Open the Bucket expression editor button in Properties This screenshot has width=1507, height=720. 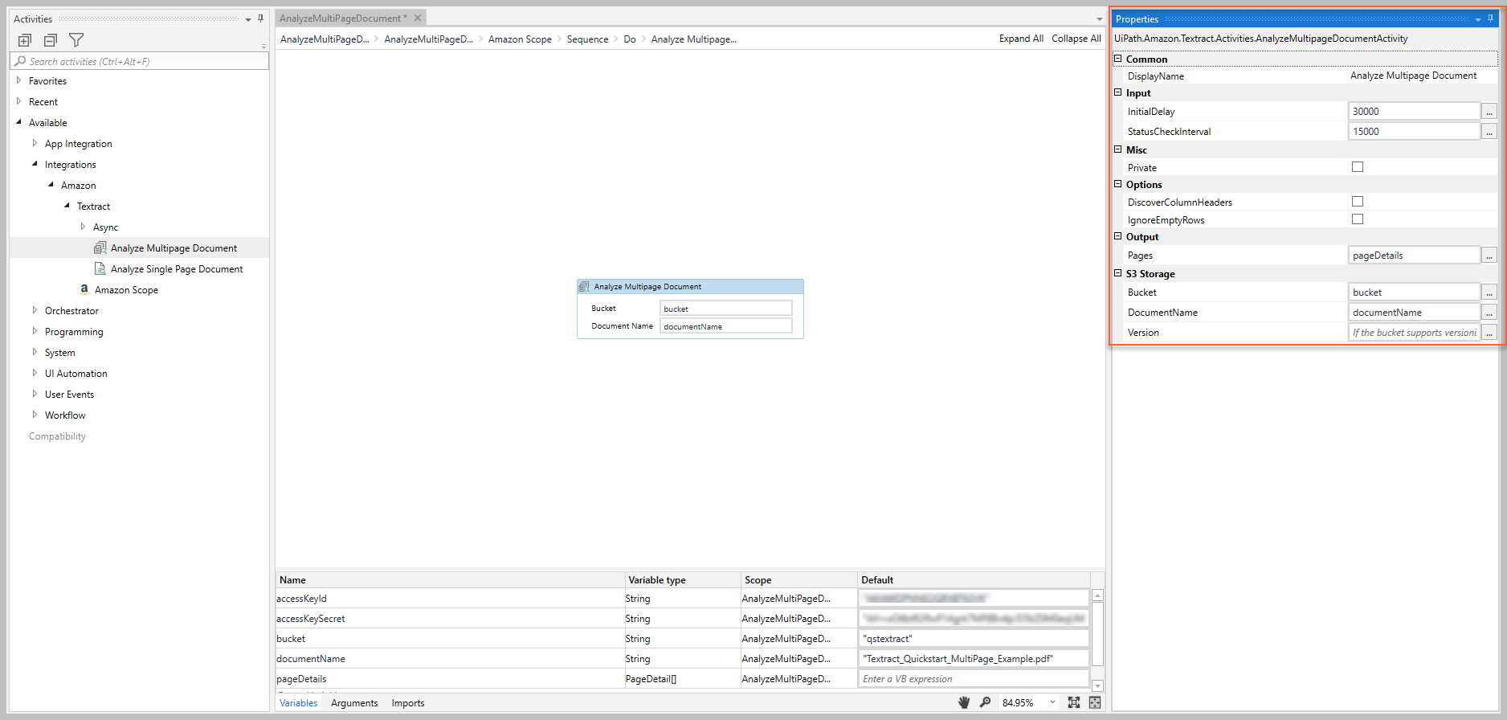point(1489,292)
